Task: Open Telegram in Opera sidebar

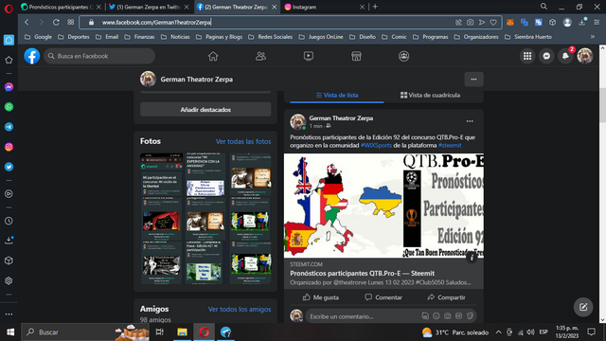Action: (9, 127)
